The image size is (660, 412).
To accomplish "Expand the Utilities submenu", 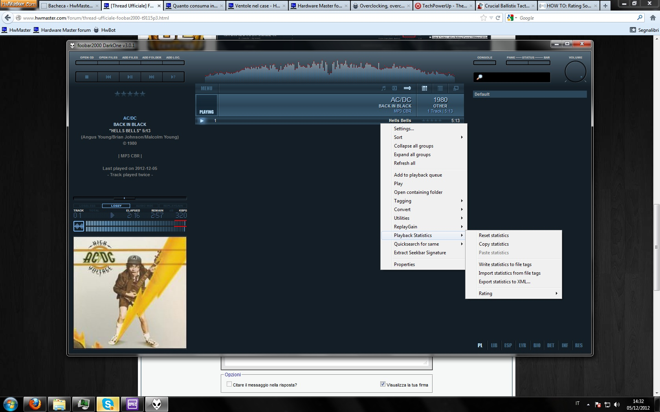I will pos(423,218).
